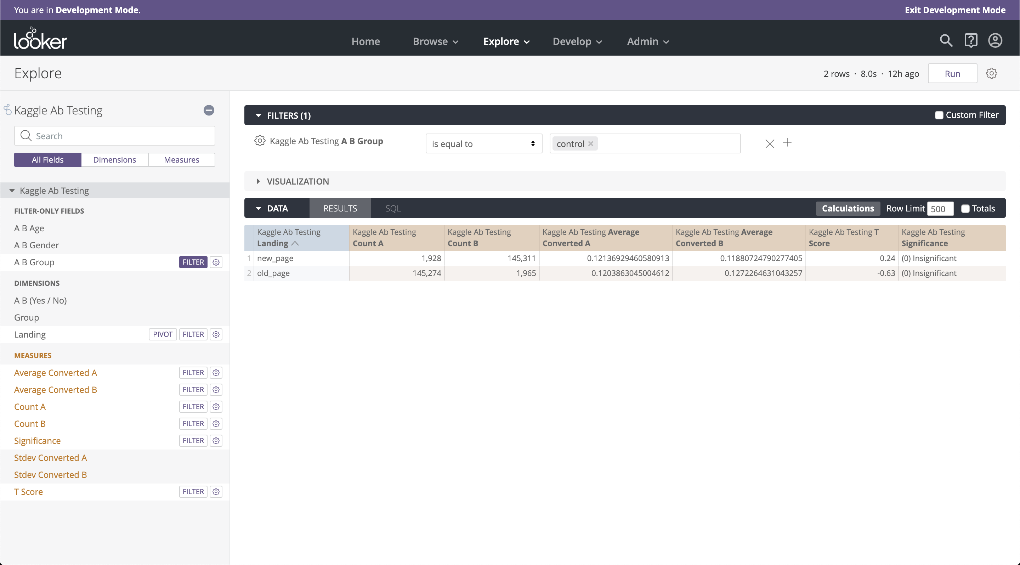Open the help icon in top bar
This screenshot has height=565, width=1020.
pos(970,41)
